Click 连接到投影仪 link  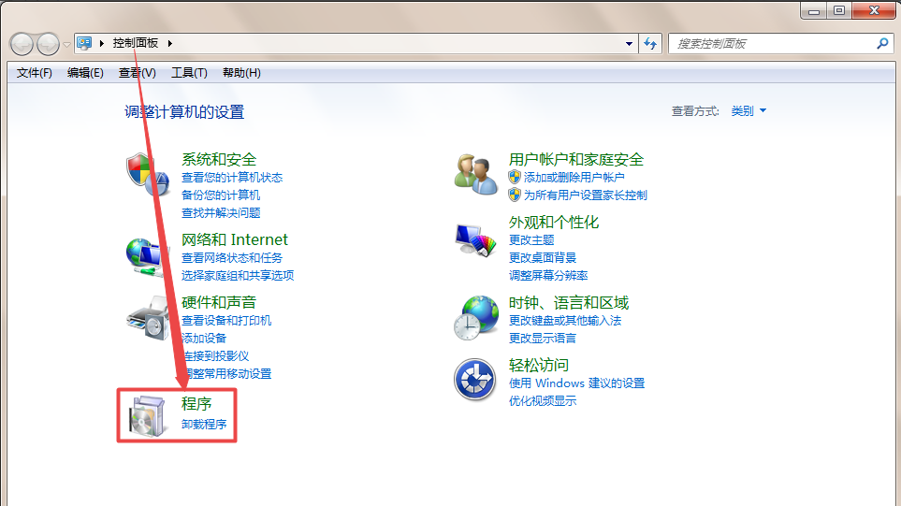click(215, 356)
